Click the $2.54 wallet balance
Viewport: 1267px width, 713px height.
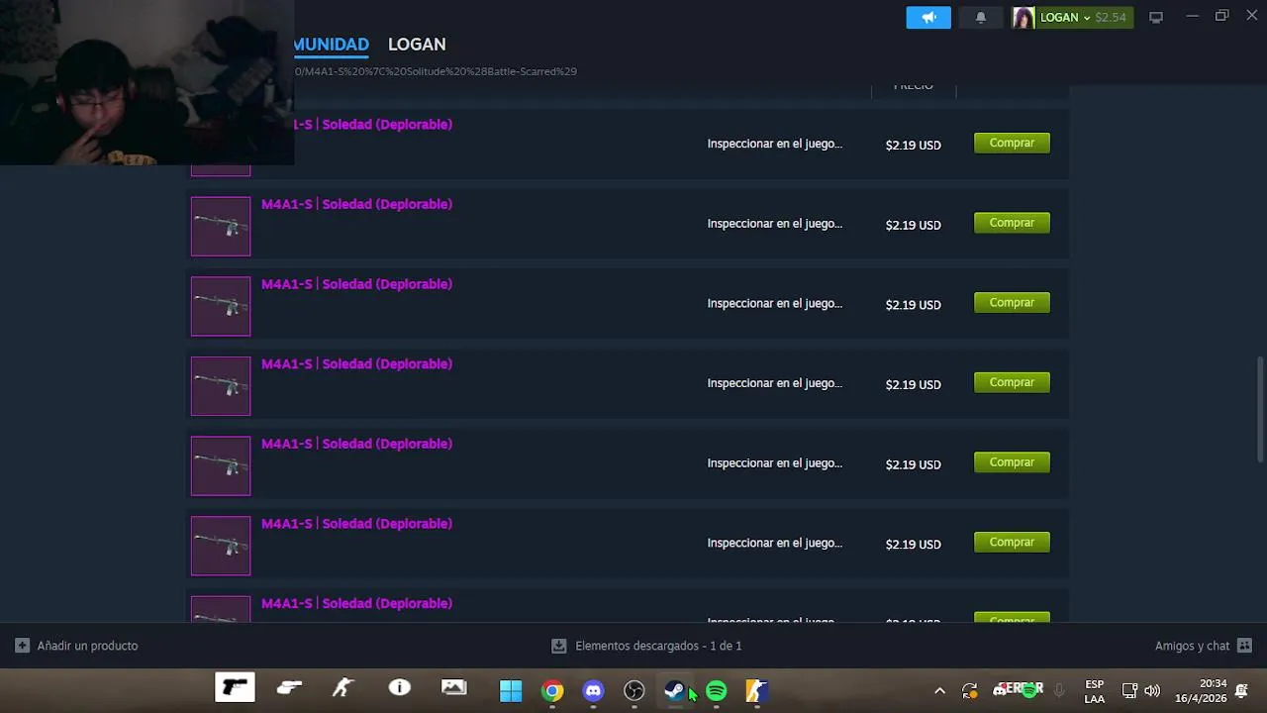pyautogui.click(x=1111, y=18)
